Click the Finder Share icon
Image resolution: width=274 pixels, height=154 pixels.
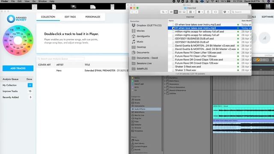[208, 12]
